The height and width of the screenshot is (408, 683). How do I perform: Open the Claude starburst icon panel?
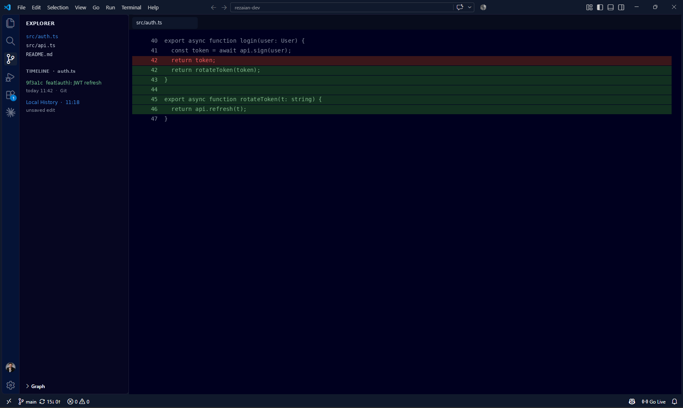[x=11, y=113]
